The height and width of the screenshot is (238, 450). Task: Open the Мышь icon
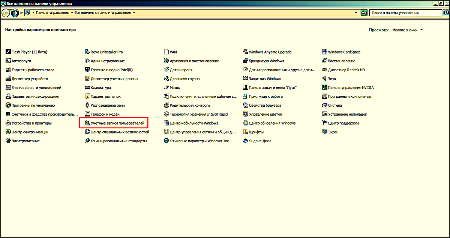(167, 88)
